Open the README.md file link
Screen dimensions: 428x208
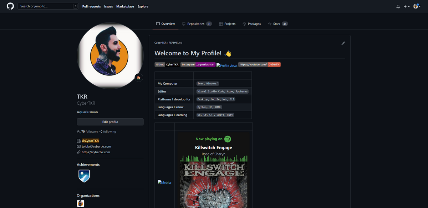coord(175,43)
